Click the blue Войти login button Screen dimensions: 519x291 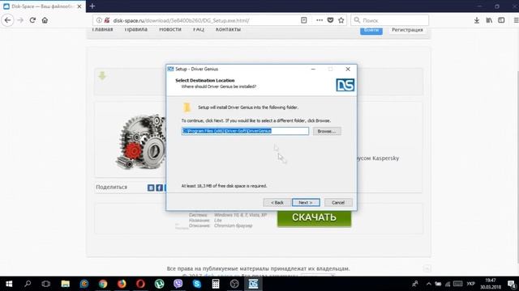[x=371, y=30]
